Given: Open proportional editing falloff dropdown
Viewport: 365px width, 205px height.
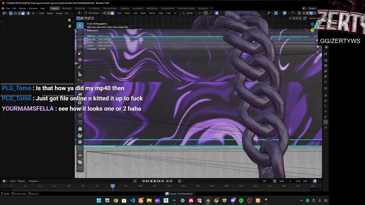Looking at the screenshot, I should click(221, 13).
